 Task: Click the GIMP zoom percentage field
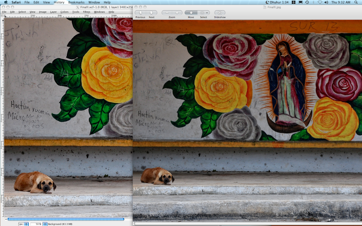[x=36, y=224]
